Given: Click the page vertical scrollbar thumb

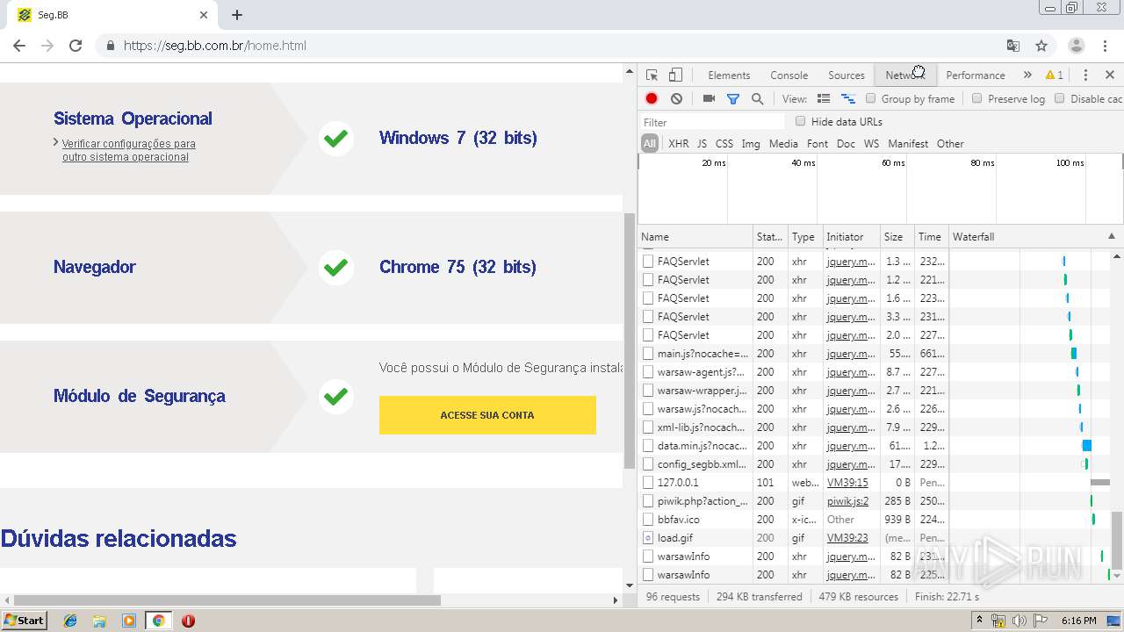Looking at the screenshot, I should pyautogui.click(x=629, y=341).
